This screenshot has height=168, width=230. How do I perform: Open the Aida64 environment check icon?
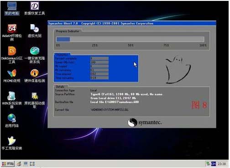pyautogui.click(x=12, y=32)
